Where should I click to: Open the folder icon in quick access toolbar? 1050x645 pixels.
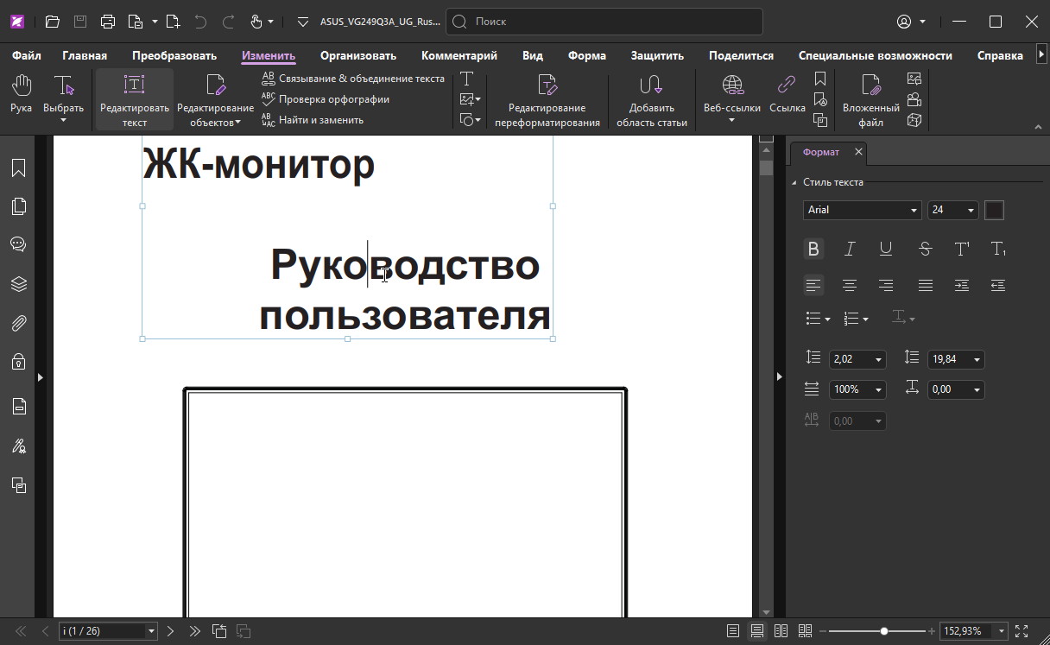point(52,22)
